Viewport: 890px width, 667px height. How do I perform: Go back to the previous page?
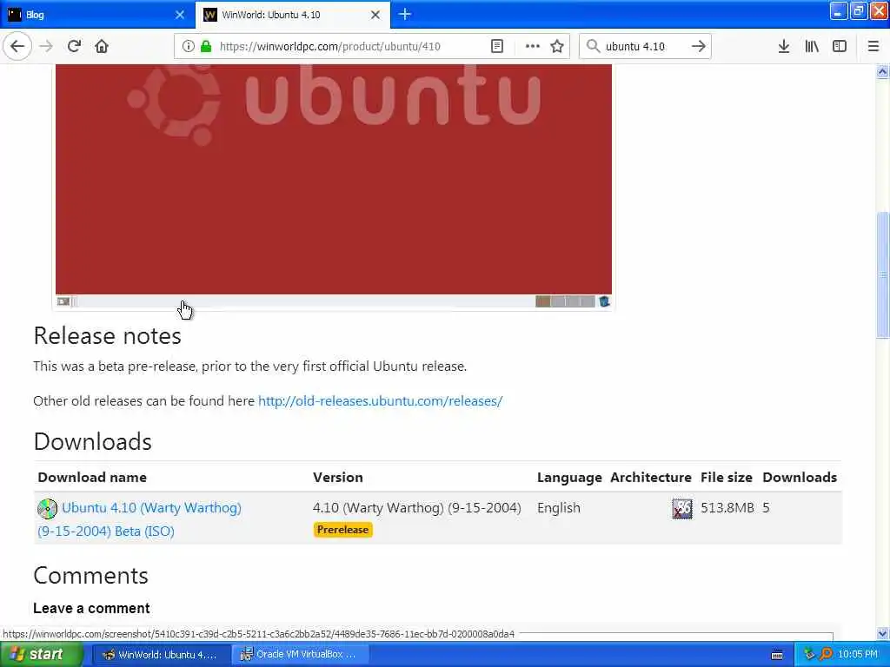click(x=17, y=46)
